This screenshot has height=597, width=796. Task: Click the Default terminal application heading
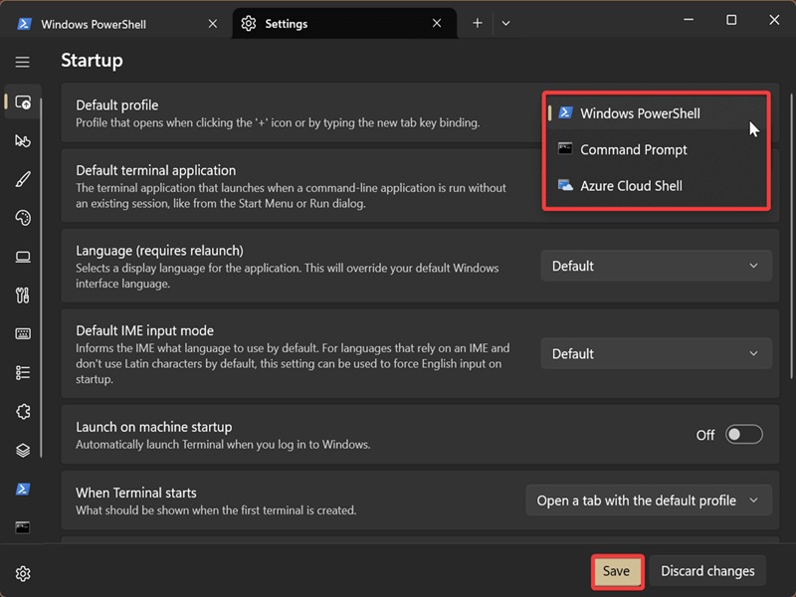pyautogui.click(x=156, y=170)
